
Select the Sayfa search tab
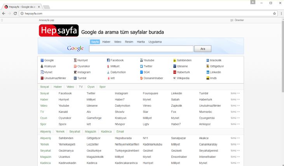click(x=95, y=42)
